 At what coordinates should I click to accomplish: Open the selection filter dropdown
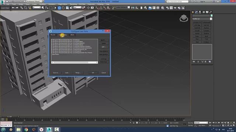pos(37,7)
